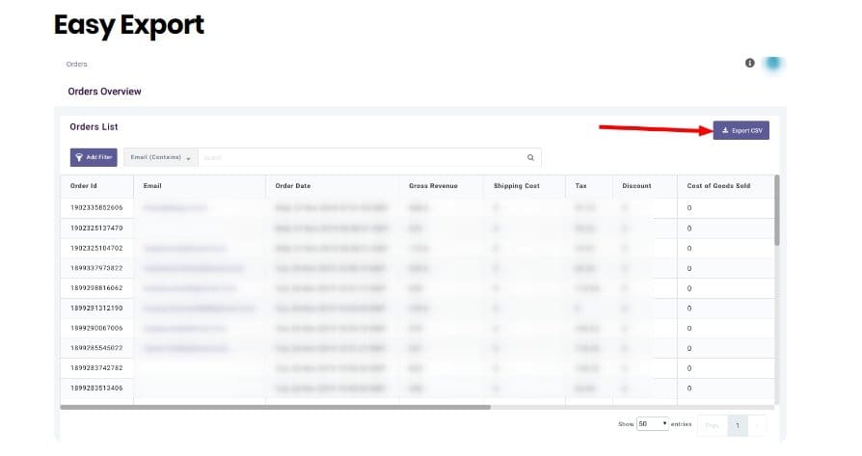Click the Orders breadcrumb link
The width and height of the screenshot is (862, 456).
tap(77, 65)
